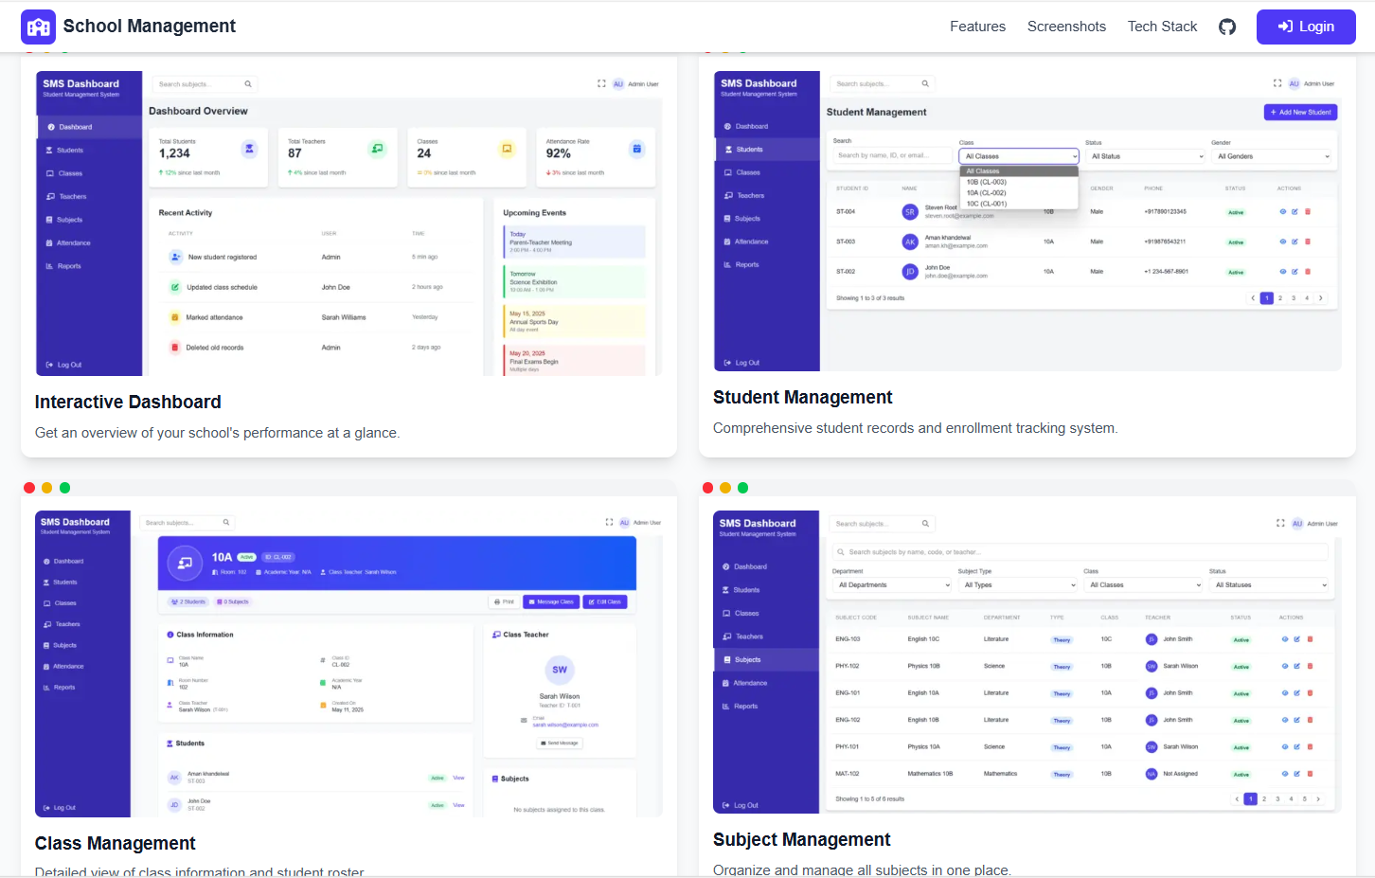This screenshot has height=878, width=1375.
Task: Click the Add New Student button
Action: tap(1300, 112)
